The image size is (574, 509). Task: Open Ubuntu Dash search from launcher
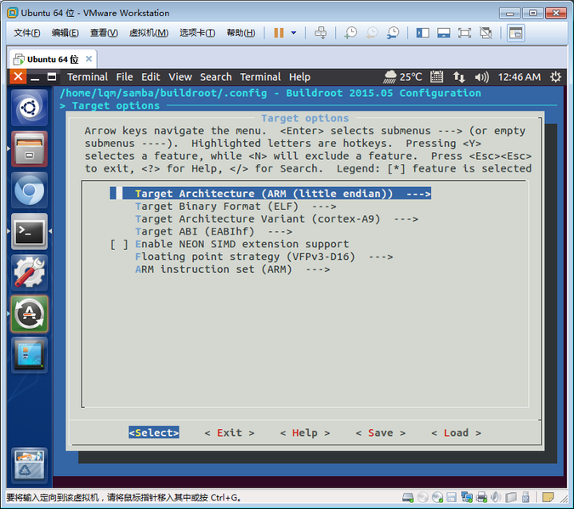(30, 109)
